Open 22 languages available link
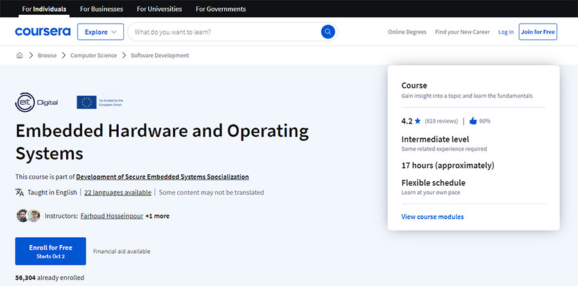Screen dimensions: 578x286 118,192
